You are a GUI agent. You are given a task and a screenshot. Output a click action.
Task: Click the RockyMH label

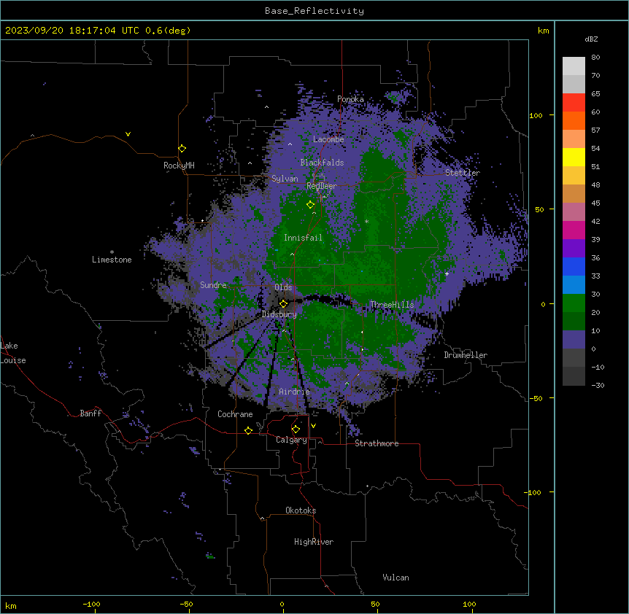179,166
